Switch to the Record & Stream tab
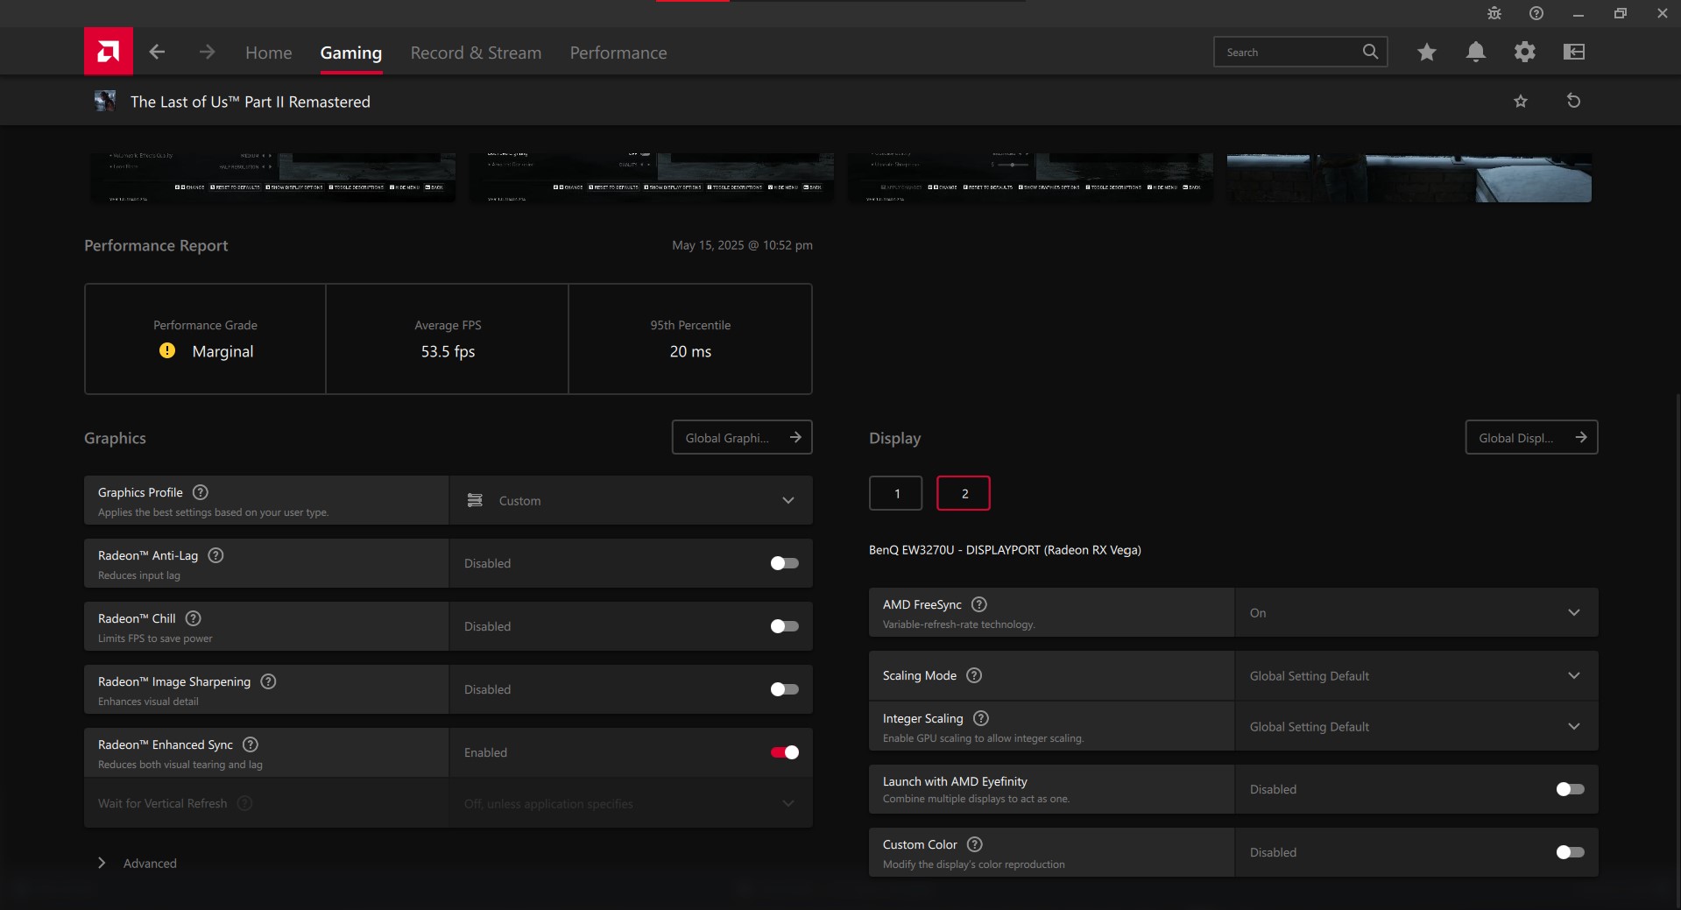Screen dimensions: 1681x910 coord(476,53)
